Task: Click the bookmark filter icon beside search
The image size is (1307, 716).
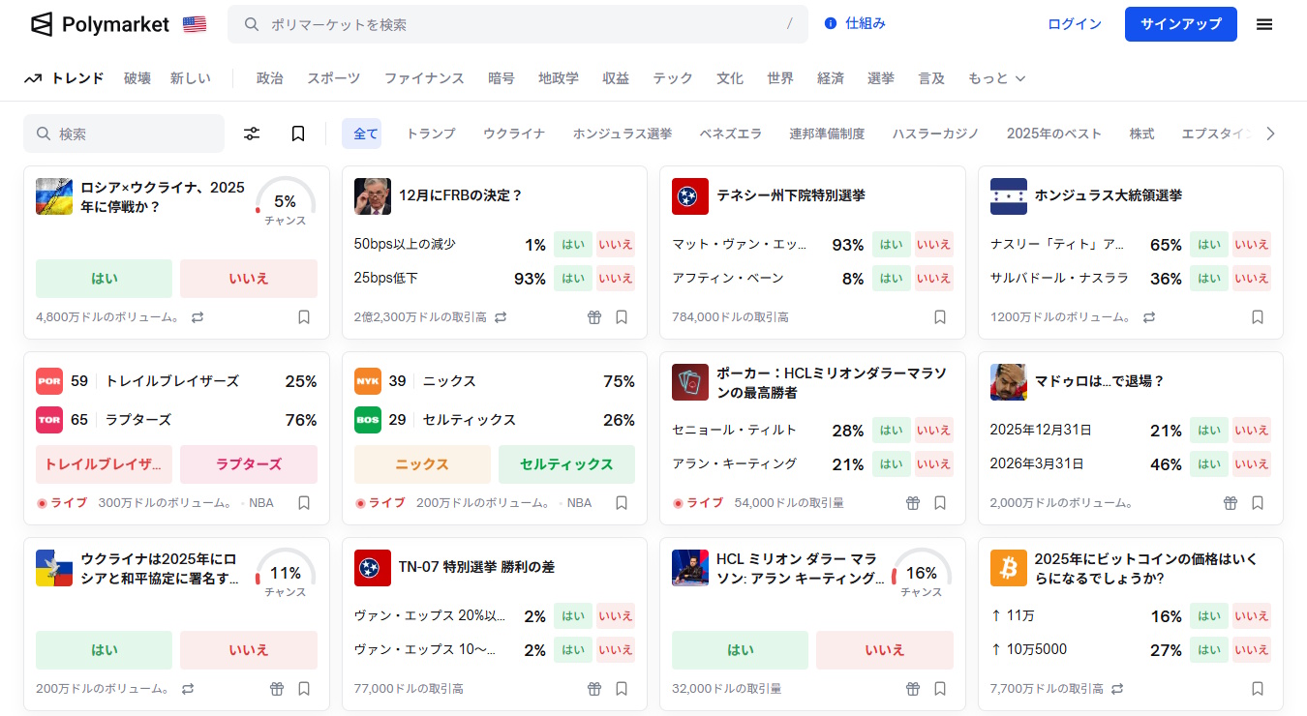Action: tap(298, 134)
